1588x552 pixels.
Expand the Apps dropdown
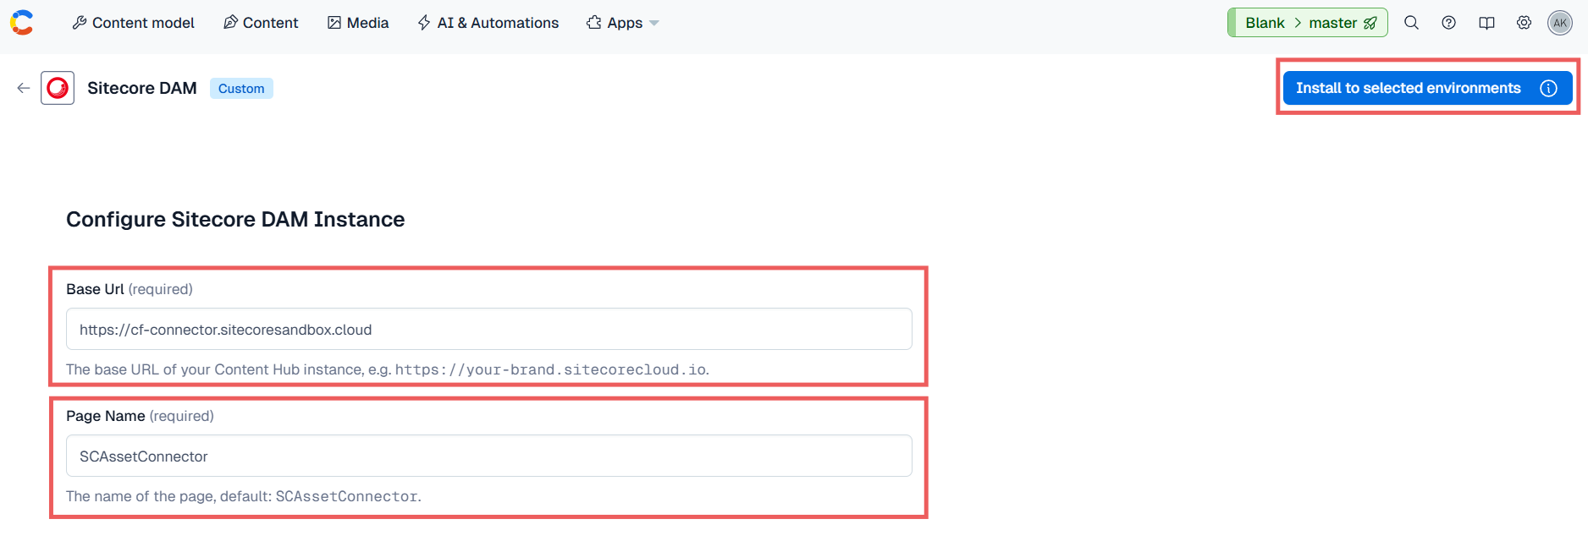coord(622,23)
